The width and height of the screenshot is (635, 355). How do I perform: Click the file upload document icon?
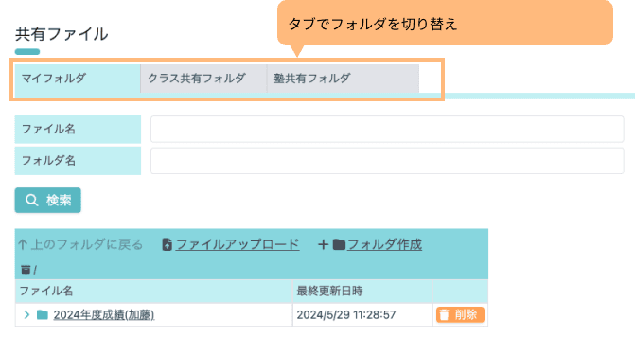click(167, 244)
